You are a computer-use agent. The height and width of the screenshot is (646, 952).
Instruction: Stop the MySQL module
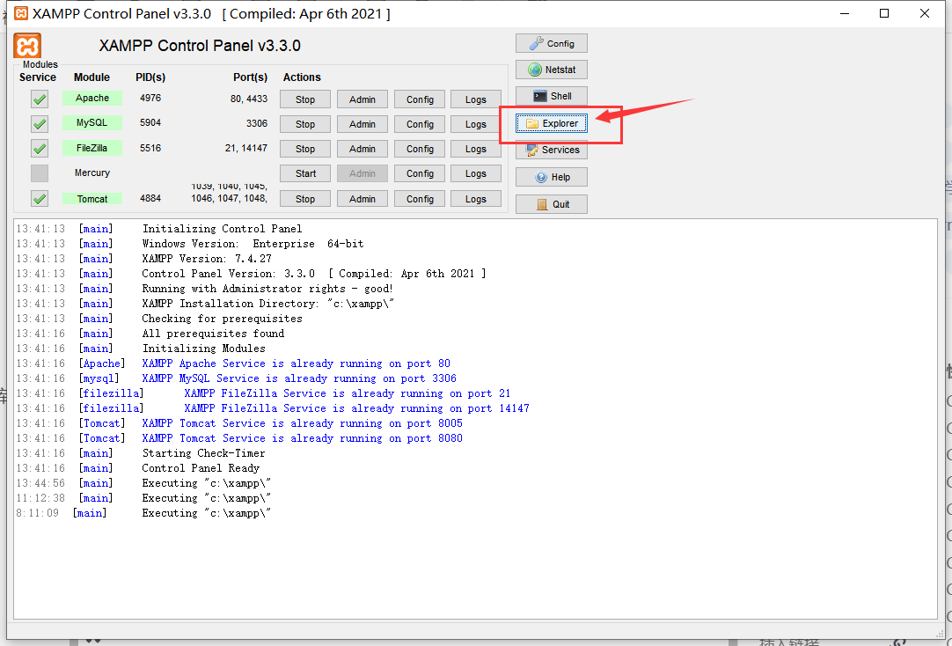304,124
